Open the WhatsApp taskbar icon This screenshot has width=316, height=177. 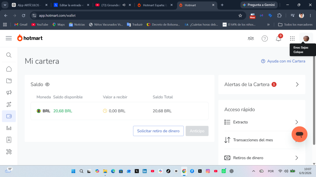[224, 171]
